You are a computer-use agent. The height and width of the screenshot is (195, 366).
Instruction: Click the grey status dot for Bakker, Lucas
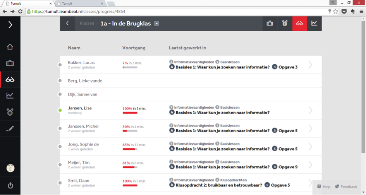tap(60, 65)
